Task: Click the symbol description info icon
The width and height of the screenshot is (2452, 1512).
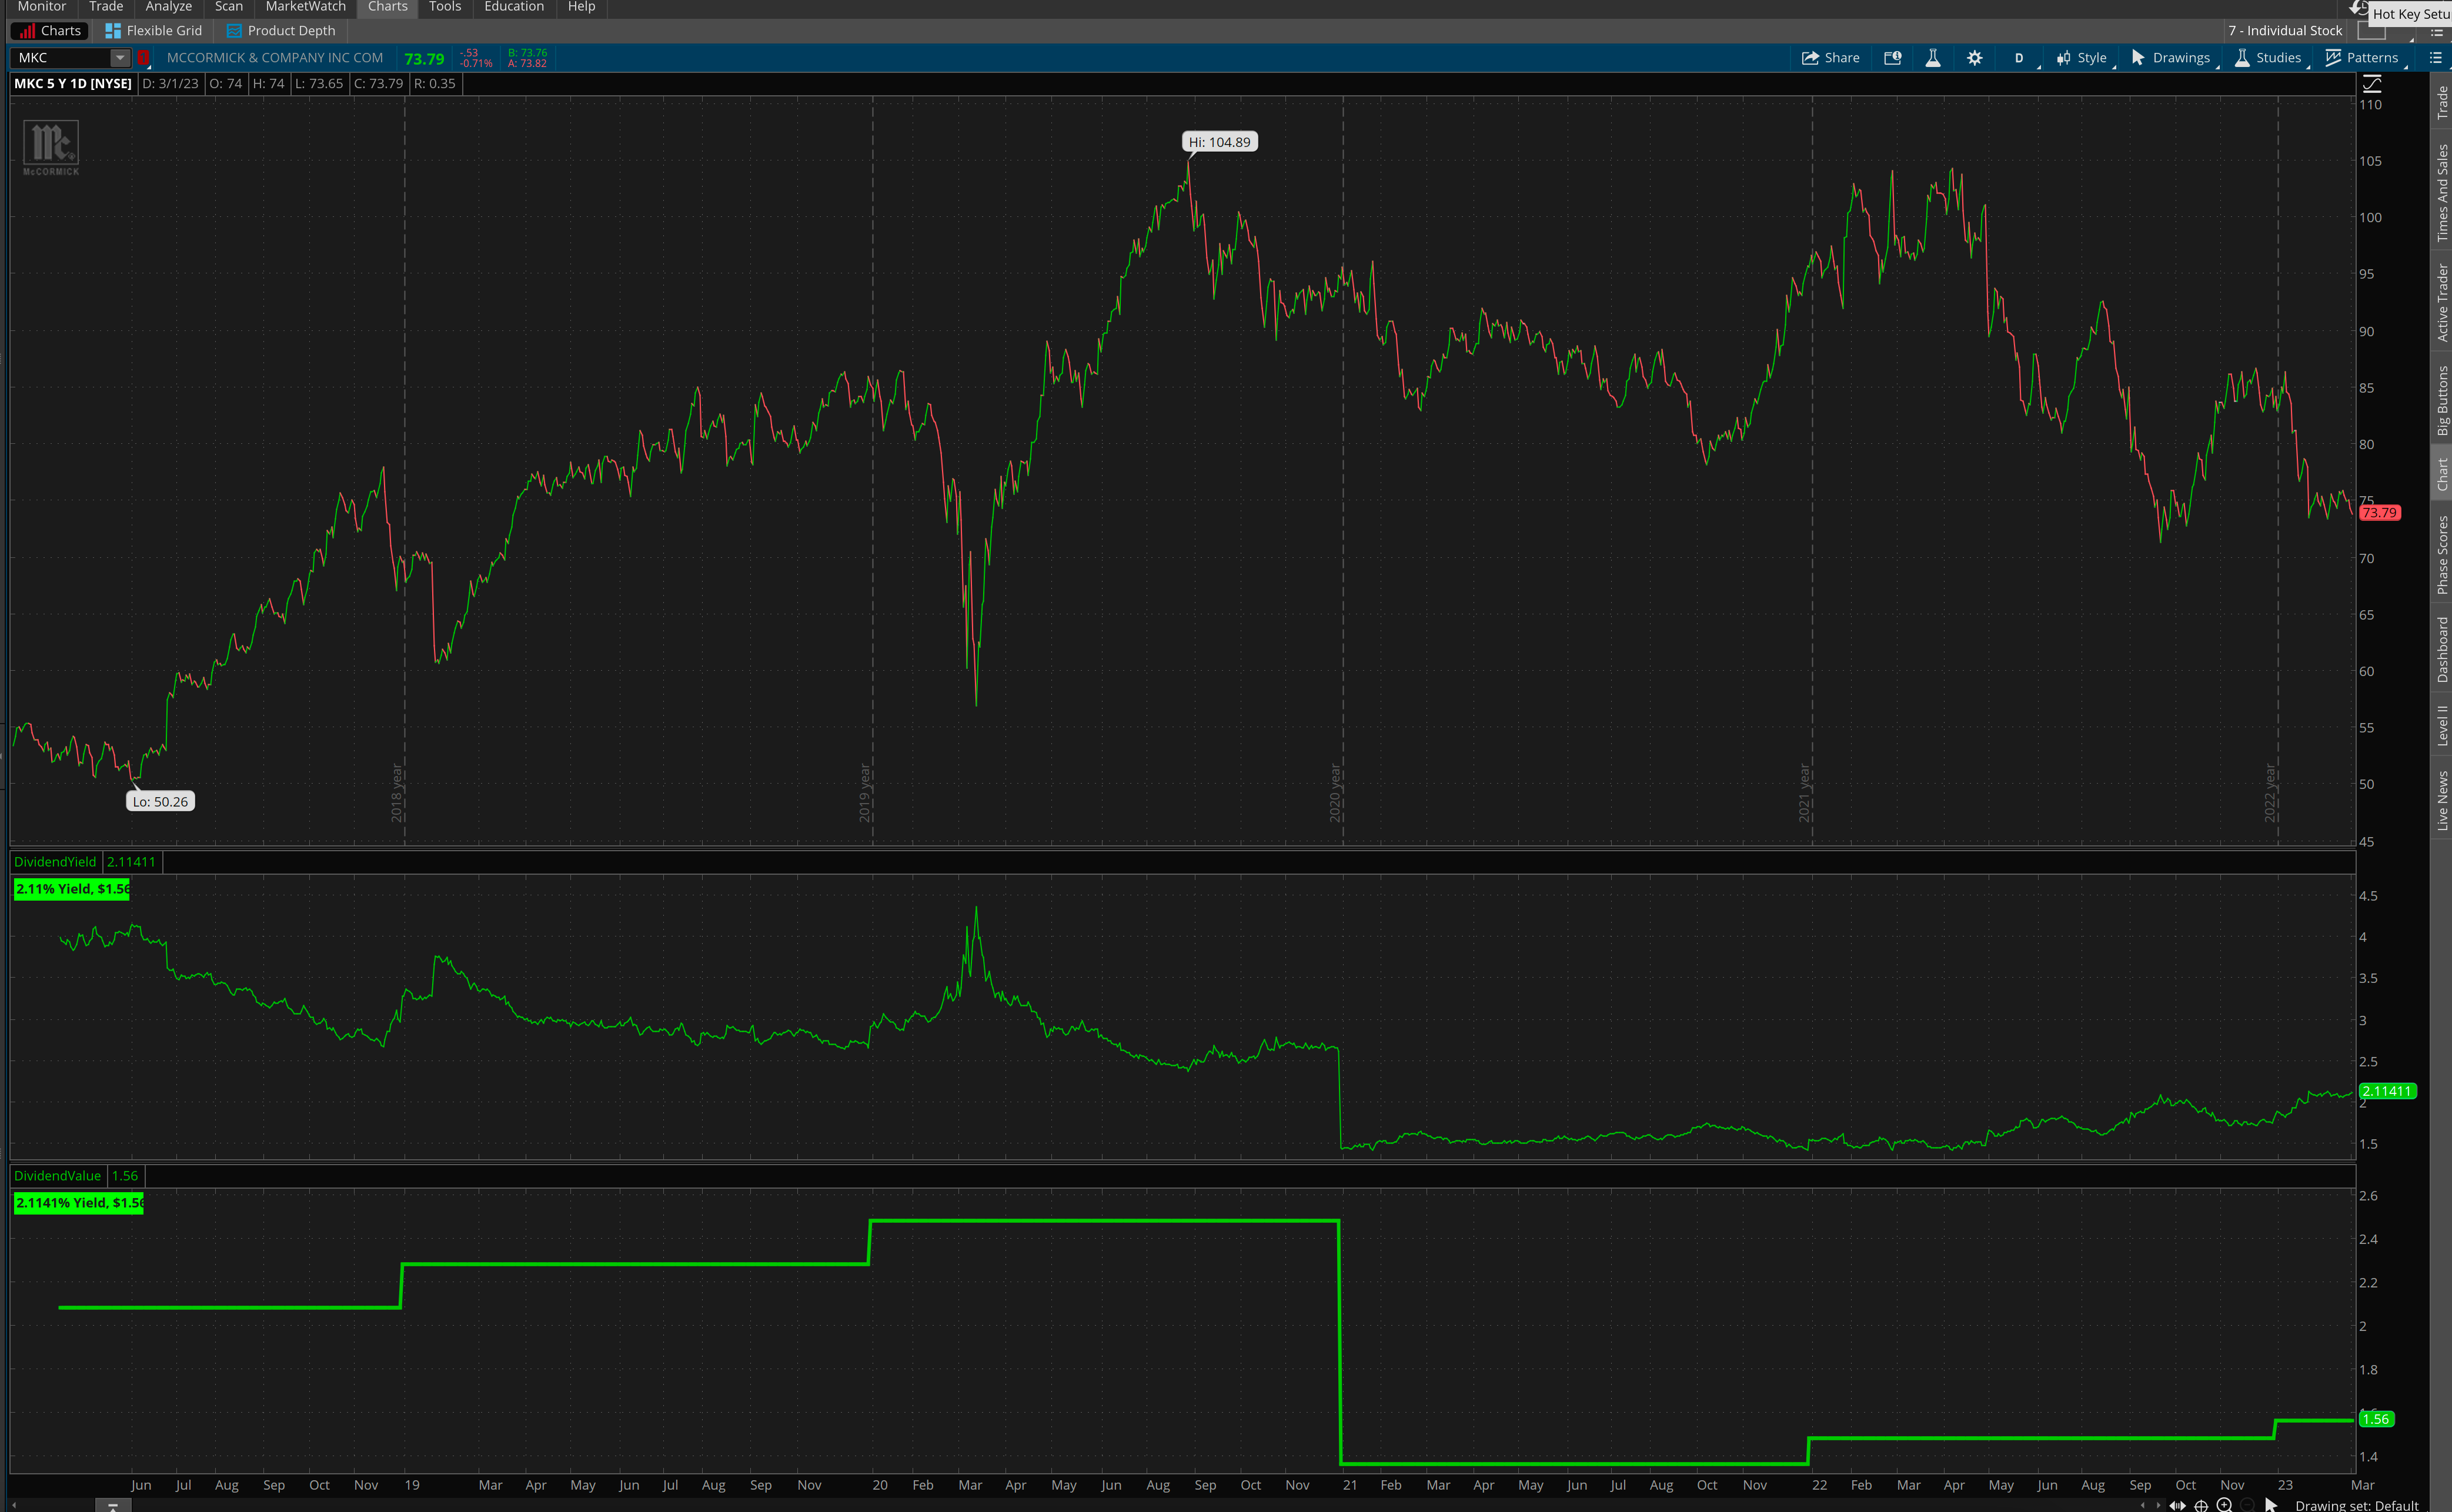Action: click(x=1892, y=58)
